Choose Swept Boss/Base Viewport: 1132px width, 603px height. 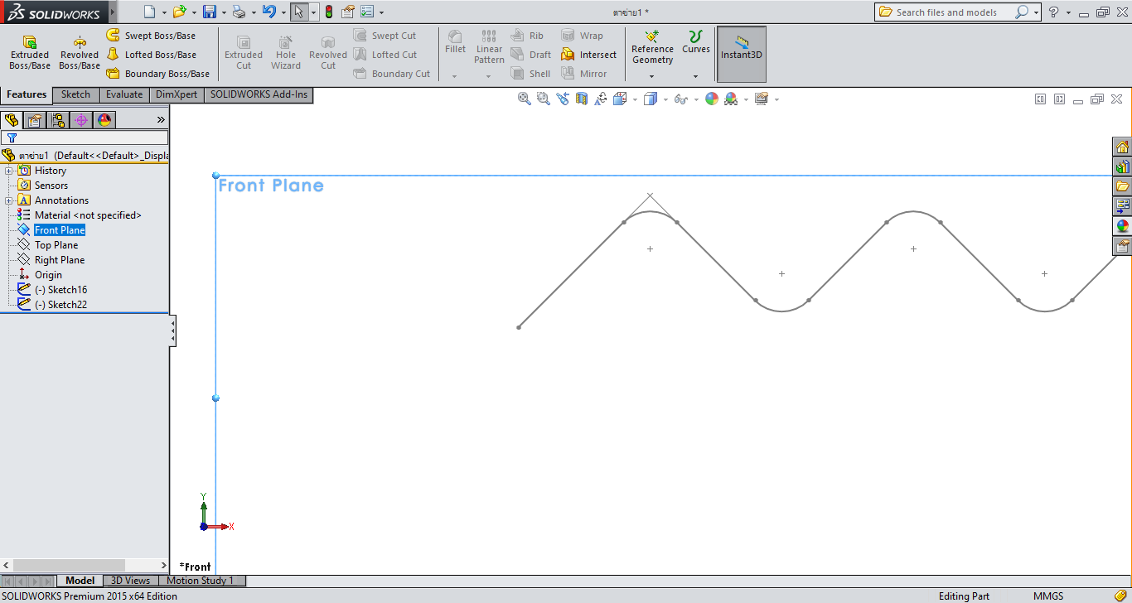pos(151,36)
